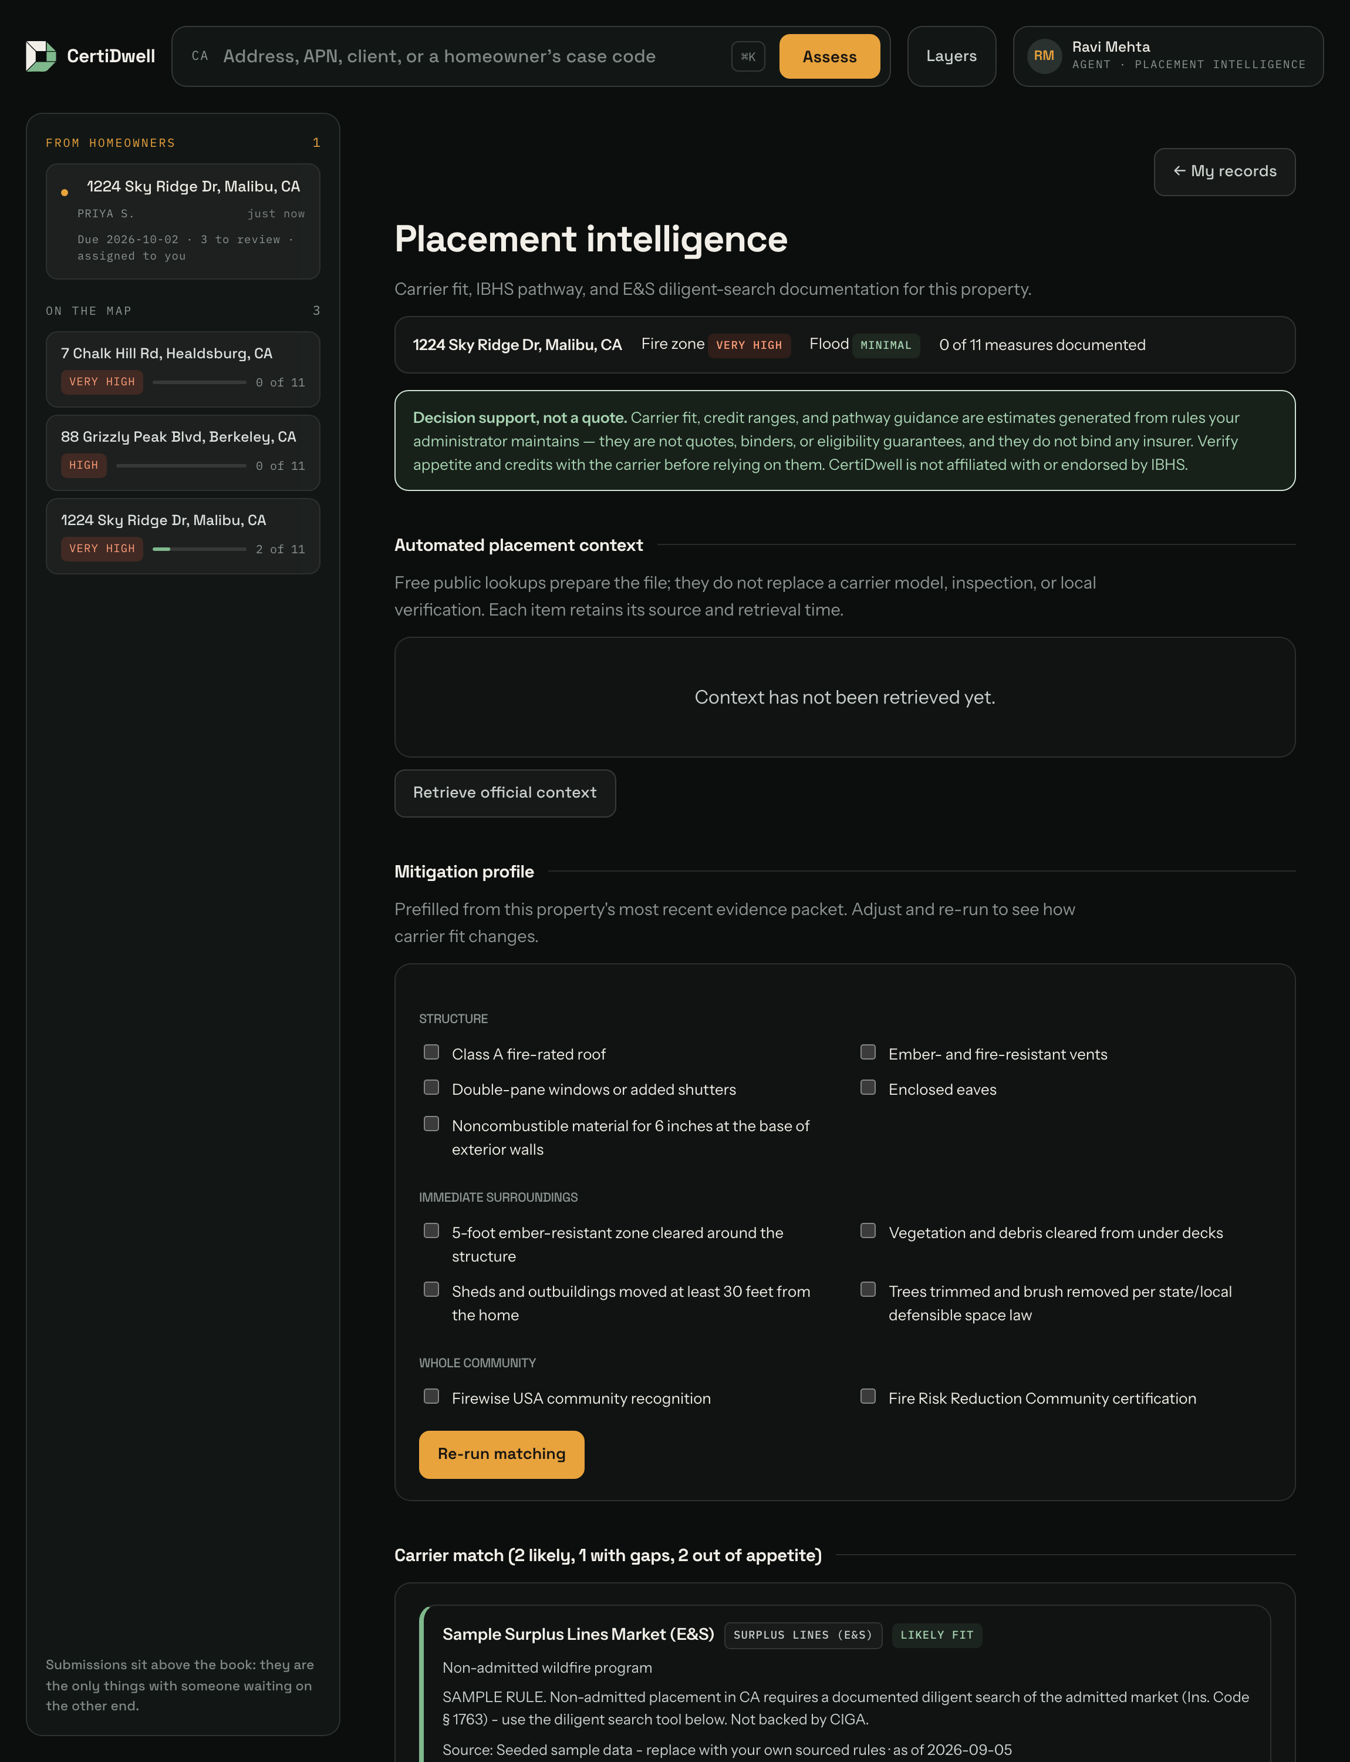Viewport: 1350px width, 1762px height.
Task: Check 5-foot ember-resistant zone
Action: [431, 1230]
